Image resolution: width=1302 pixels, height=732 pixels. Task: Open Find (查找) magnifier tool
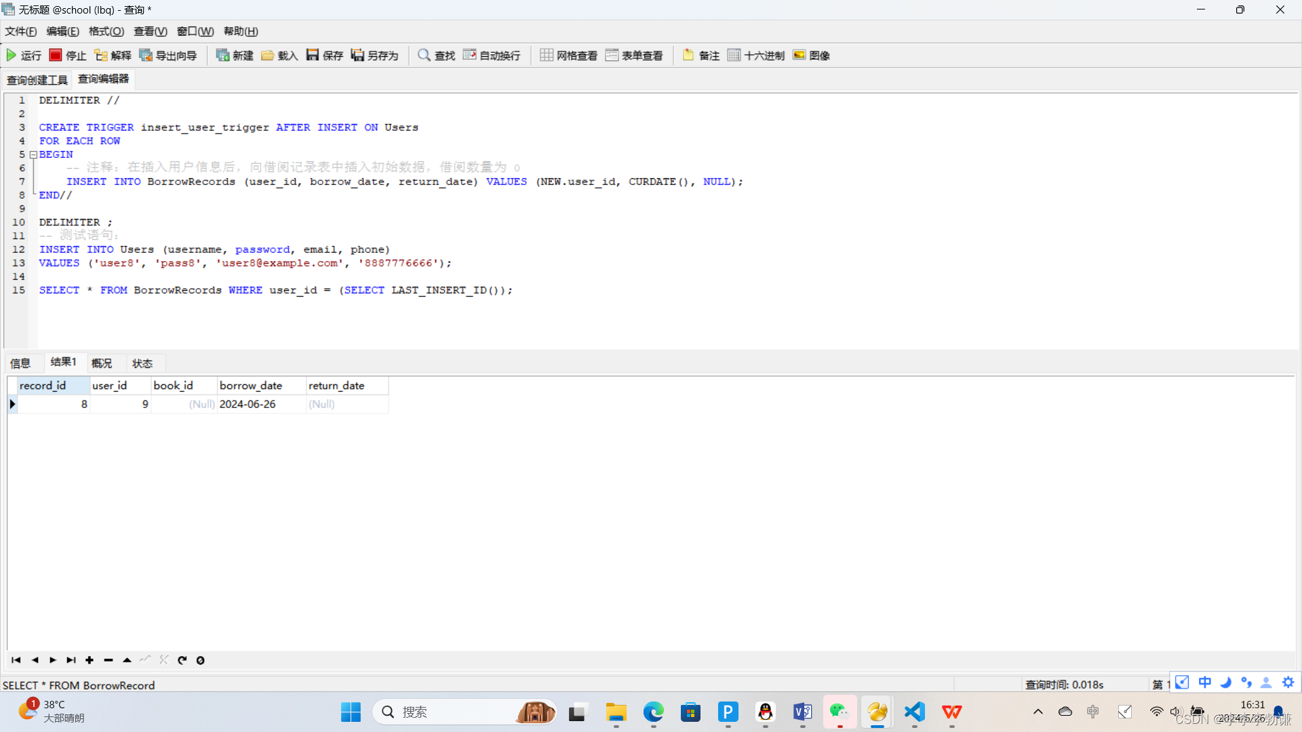(x=425, y=55)
